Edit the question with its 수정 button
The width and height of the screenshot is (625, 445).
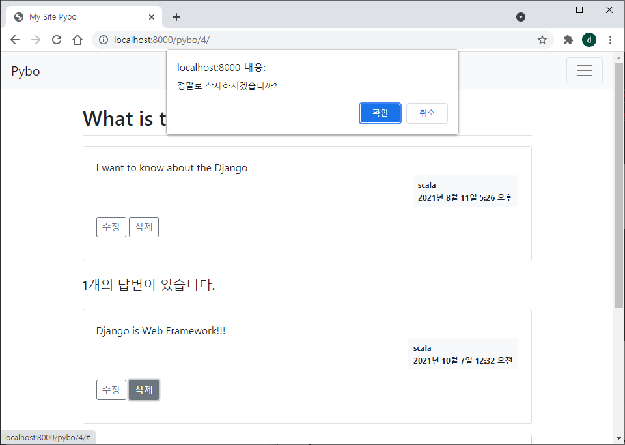click(x=111, y=227)
